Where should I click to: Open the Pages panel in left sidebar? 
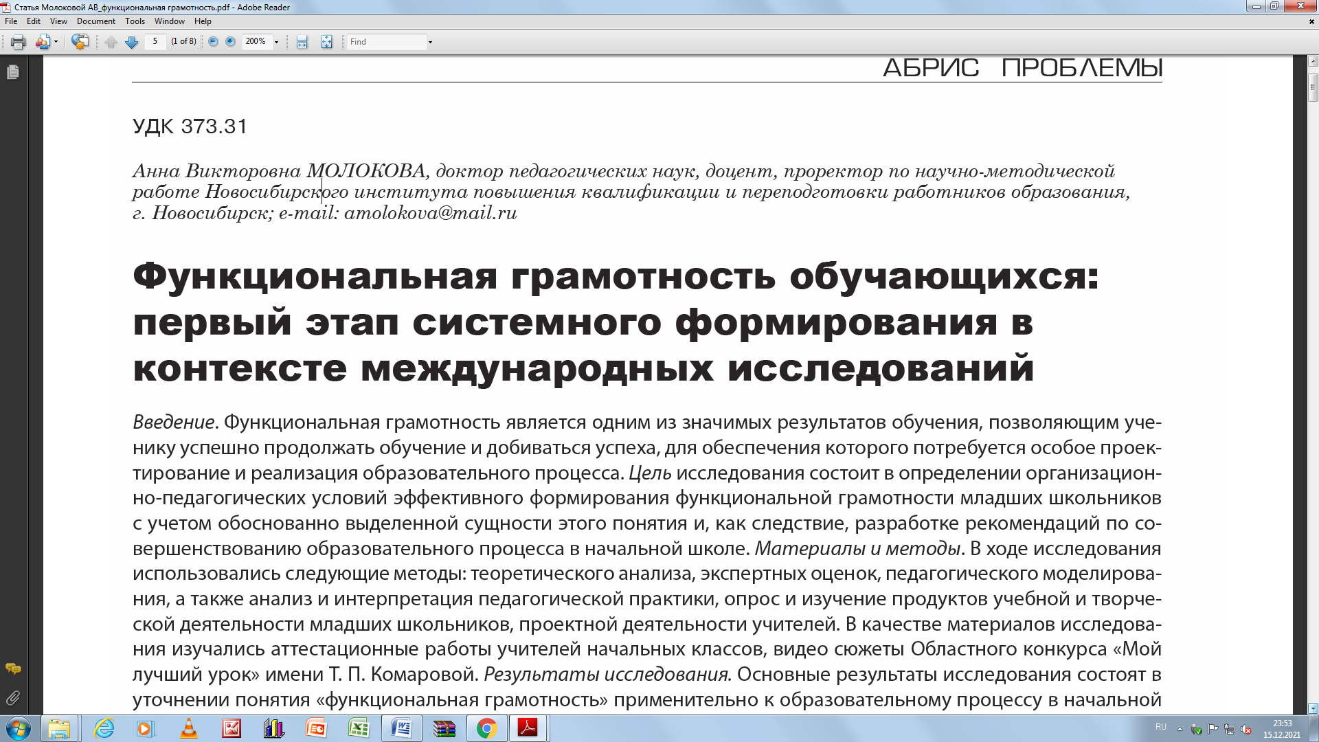coord(13,72)
